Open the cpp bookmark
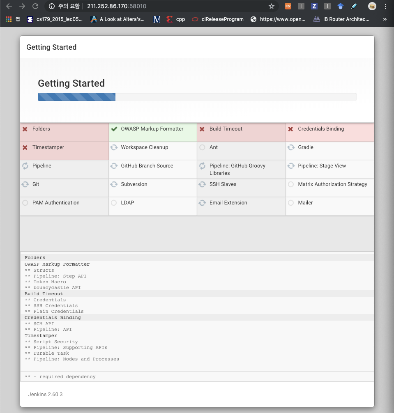Screen dimensions: 394x413 [x=176, y=19]
